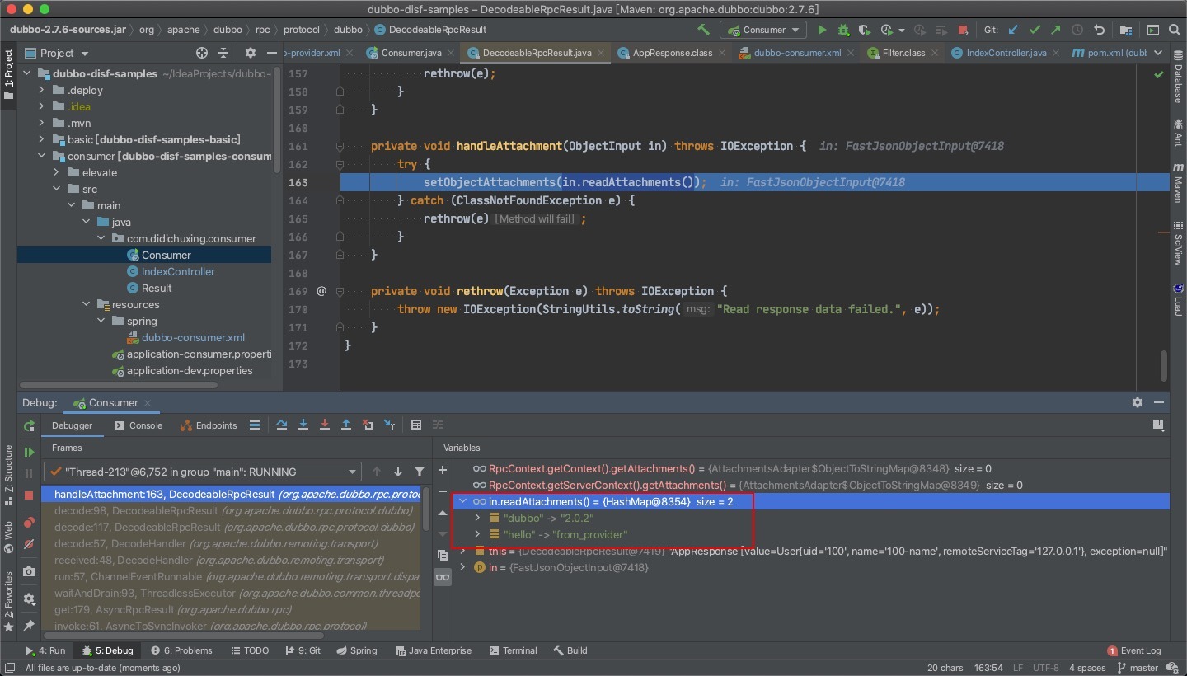Viewport: 1187px width, 676px height.
Task: Toggle the show watches glasses button
Action: (x=443, y=577)
